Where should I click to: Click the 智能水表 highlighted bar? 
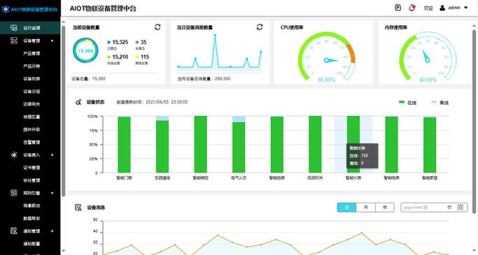click(x=353, y=144)
